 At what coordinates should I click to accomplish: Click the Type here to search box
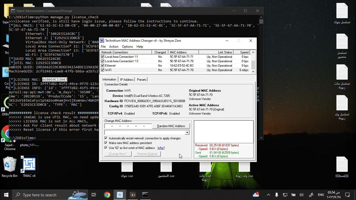(x=50, y=195)
